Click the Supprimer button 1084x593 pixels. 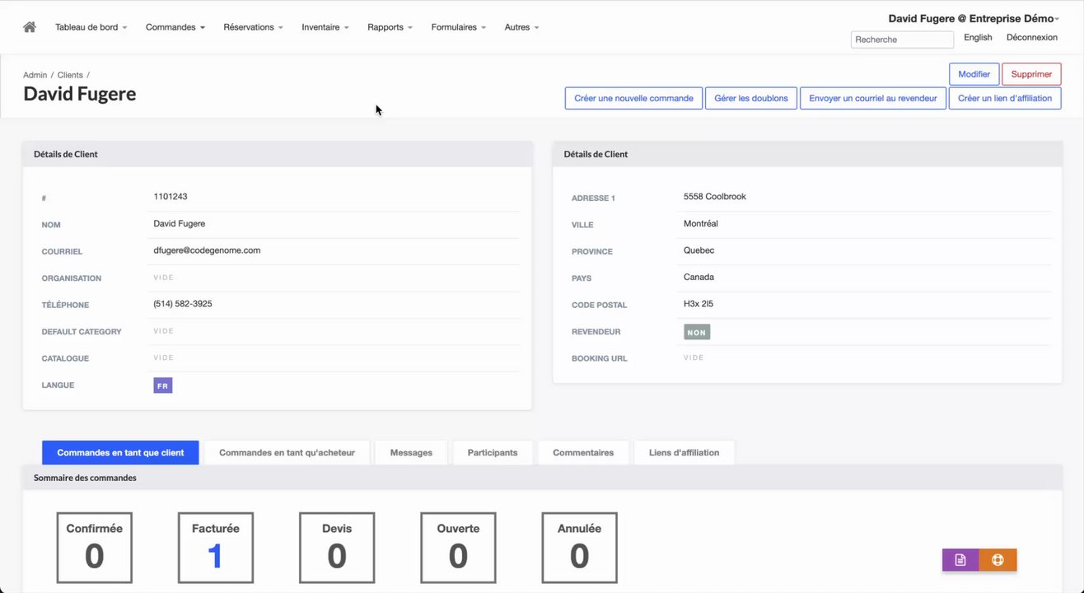[x=1031, y=74]
